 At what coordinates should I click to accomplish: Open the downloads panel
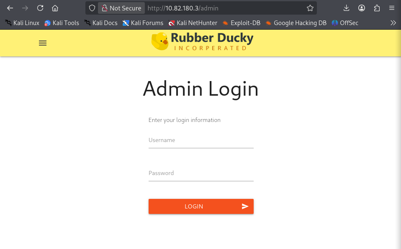click(x=346, y=8)
